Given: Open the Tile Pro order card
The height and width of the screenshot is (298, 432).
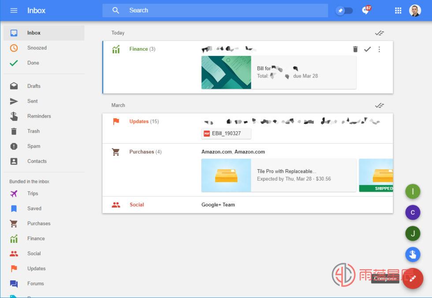Looking at the screenshot, I should 279,175.
